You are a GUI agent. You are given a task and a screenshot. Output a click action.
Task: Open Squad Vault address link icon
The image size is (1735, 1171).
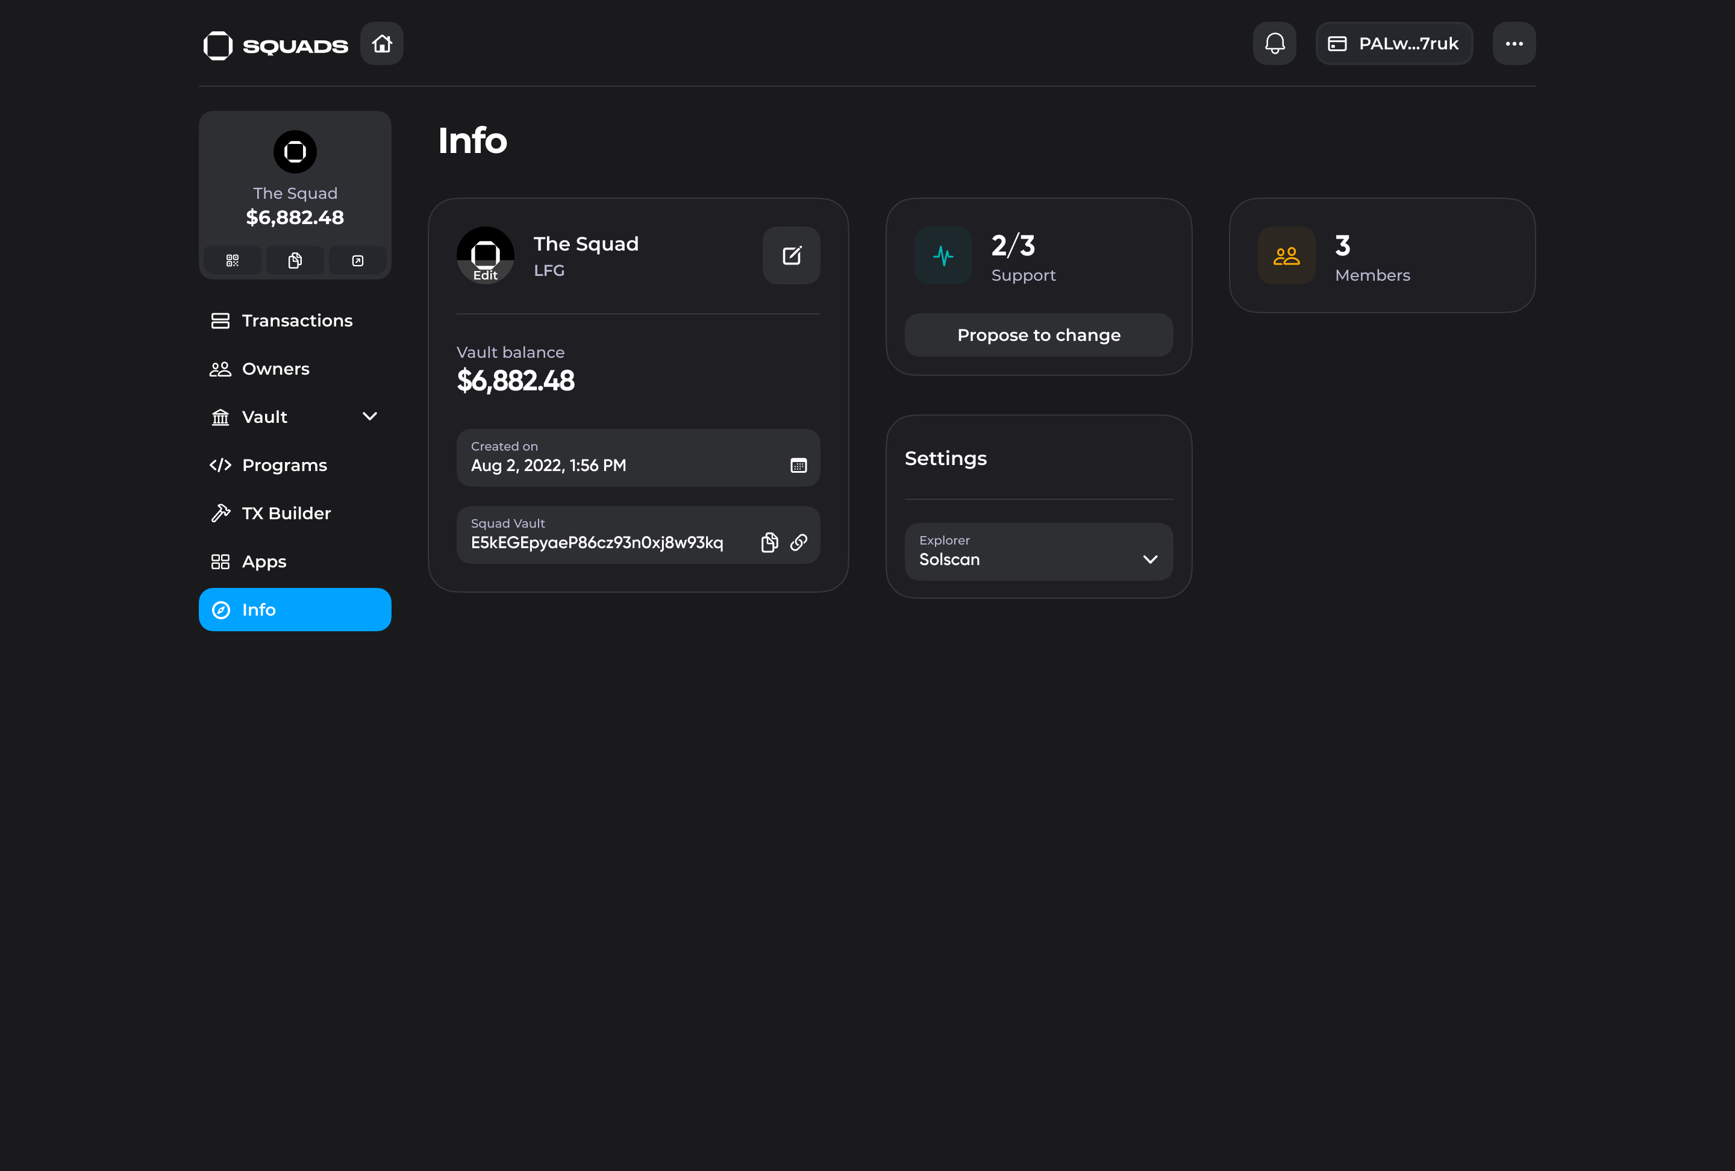[799, 543]
